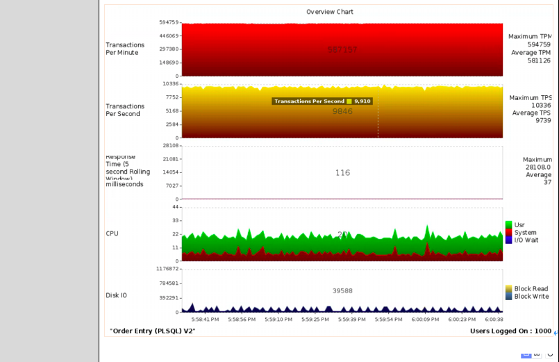The height and width of the screenshot is (362, 559).
Task: Click the Overview Chart title
Action: 330,12
